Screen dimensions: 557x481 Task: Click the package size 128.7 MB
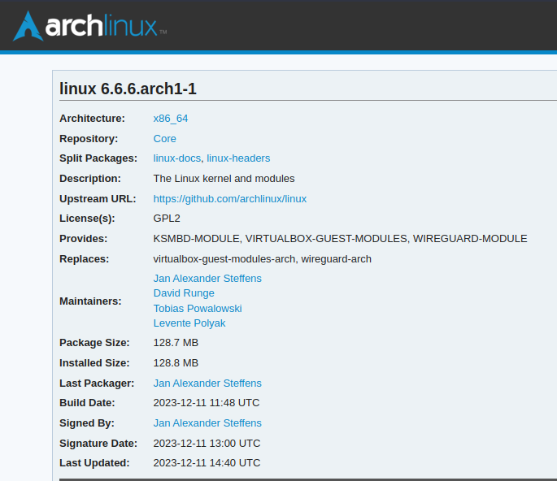pyautogui.click(x=176, y=343)
